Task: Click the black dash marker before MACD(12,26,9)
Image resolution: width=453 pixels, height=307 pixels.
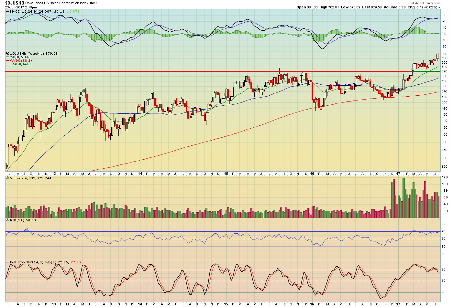Action: [x=8, y=12]
